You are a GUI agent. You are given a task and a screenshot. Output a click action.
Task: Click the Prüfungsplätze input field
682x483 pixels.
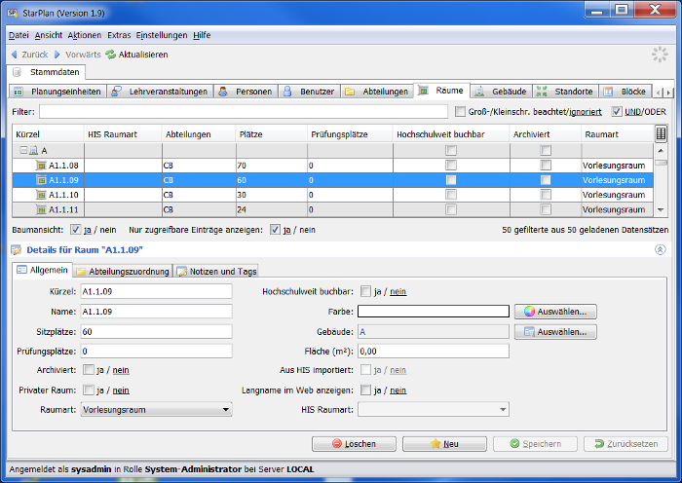(x=156, y=352)
